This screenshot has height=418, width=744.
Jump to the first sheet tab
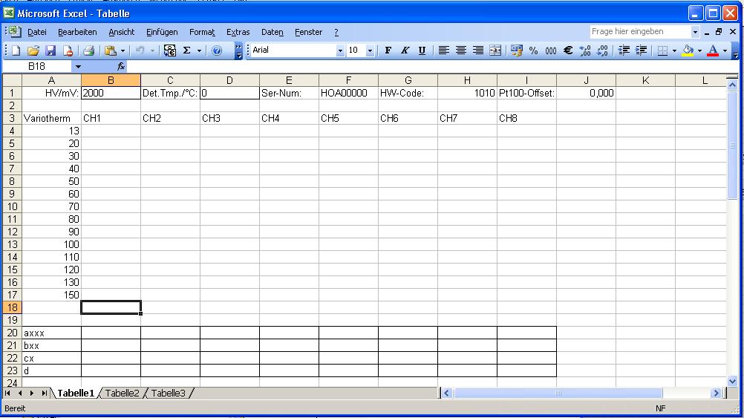click(7, 393)
